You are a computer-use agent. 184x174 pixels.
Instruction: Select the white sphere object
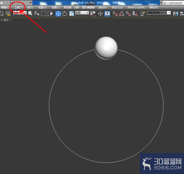pos(106,47)
